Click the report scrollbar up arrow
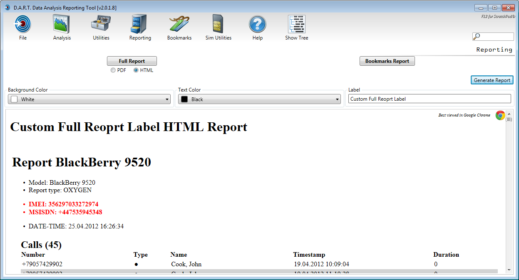Image resolution: width=519 pixels, height=280 pixels. pos(509,114)
